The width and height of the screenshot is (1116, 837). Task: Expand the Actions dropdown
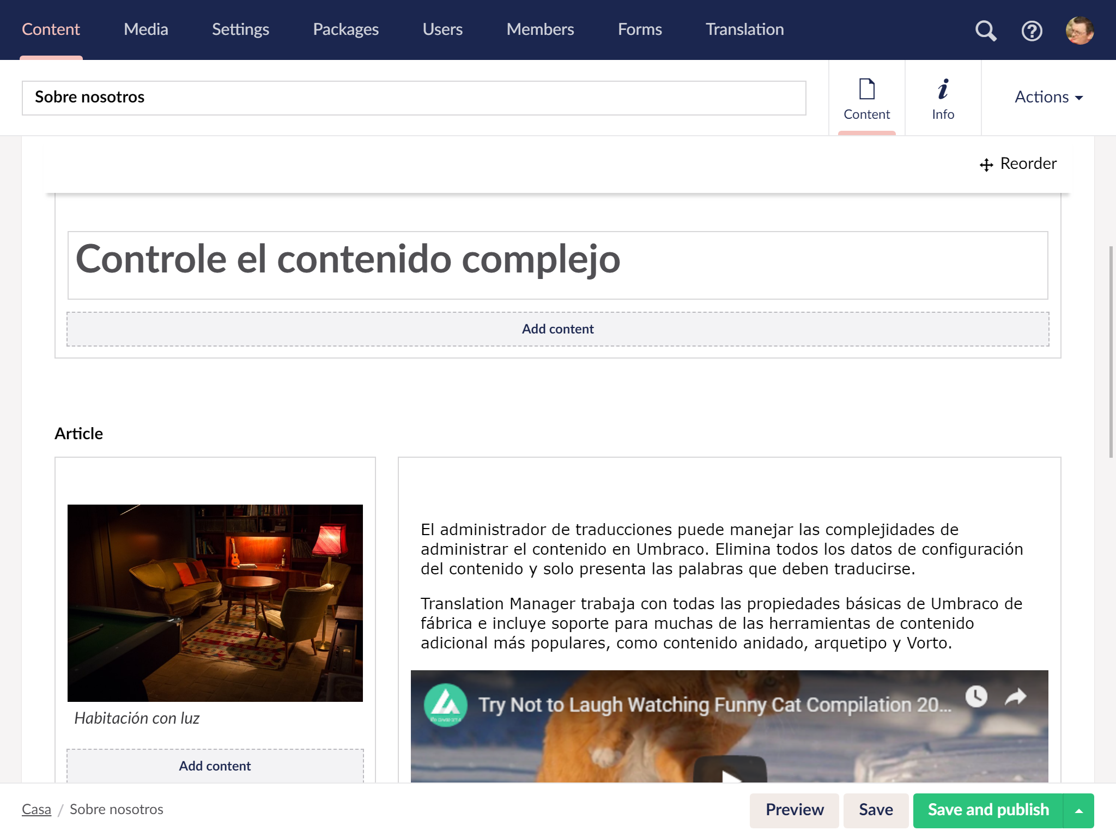(x=1048, y=97)
